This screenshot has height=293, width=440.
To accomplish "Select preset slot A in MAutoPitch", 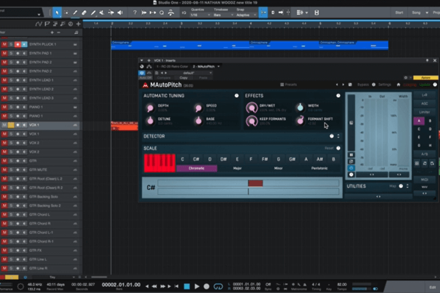I will coord(419,121).
